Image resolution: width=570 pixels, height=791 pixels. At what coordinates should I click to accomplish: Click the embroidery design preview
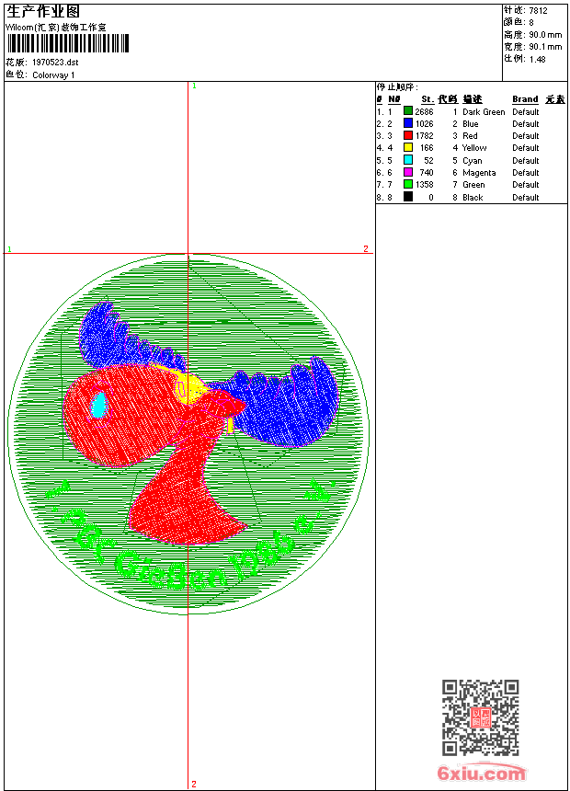(188, 434)
